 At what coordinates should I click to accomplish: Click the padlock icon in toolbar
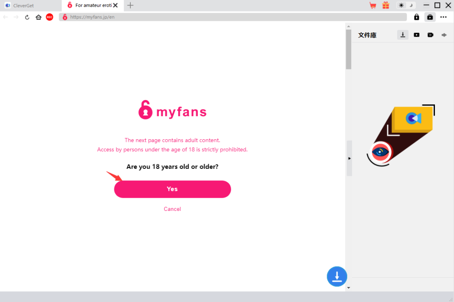coord(416,17)
